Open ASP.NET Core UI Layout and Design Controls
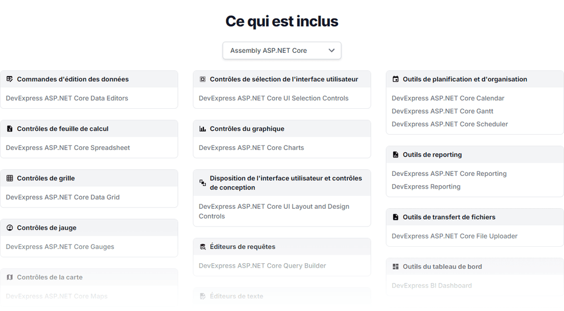The width and height of the screenshot is (564, 311). pos(274,212)
